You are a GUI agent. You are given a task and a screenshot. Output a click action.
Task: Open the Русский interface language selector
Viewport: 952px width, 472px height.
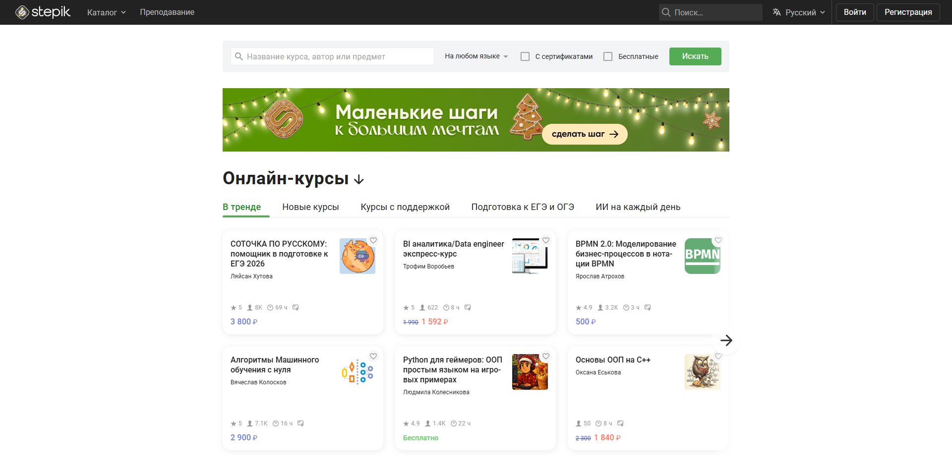click(x=798, y=12)
